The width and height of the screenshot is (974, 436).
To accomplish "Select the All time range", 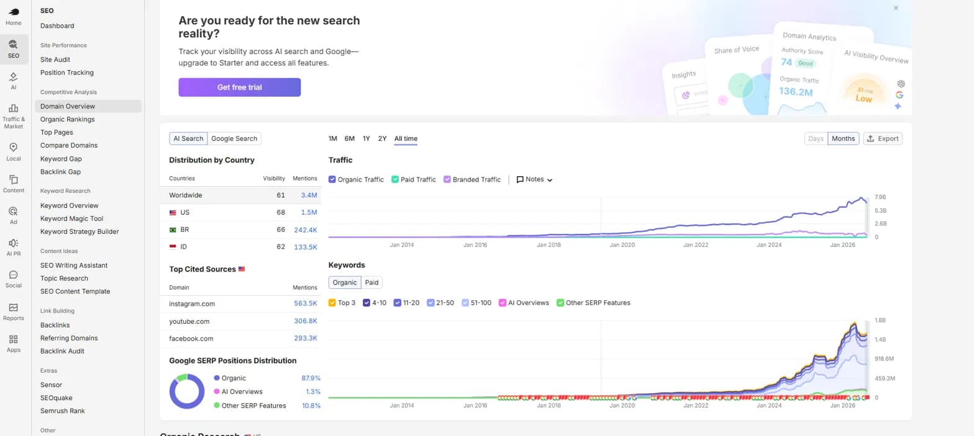I will pos(406,138).
